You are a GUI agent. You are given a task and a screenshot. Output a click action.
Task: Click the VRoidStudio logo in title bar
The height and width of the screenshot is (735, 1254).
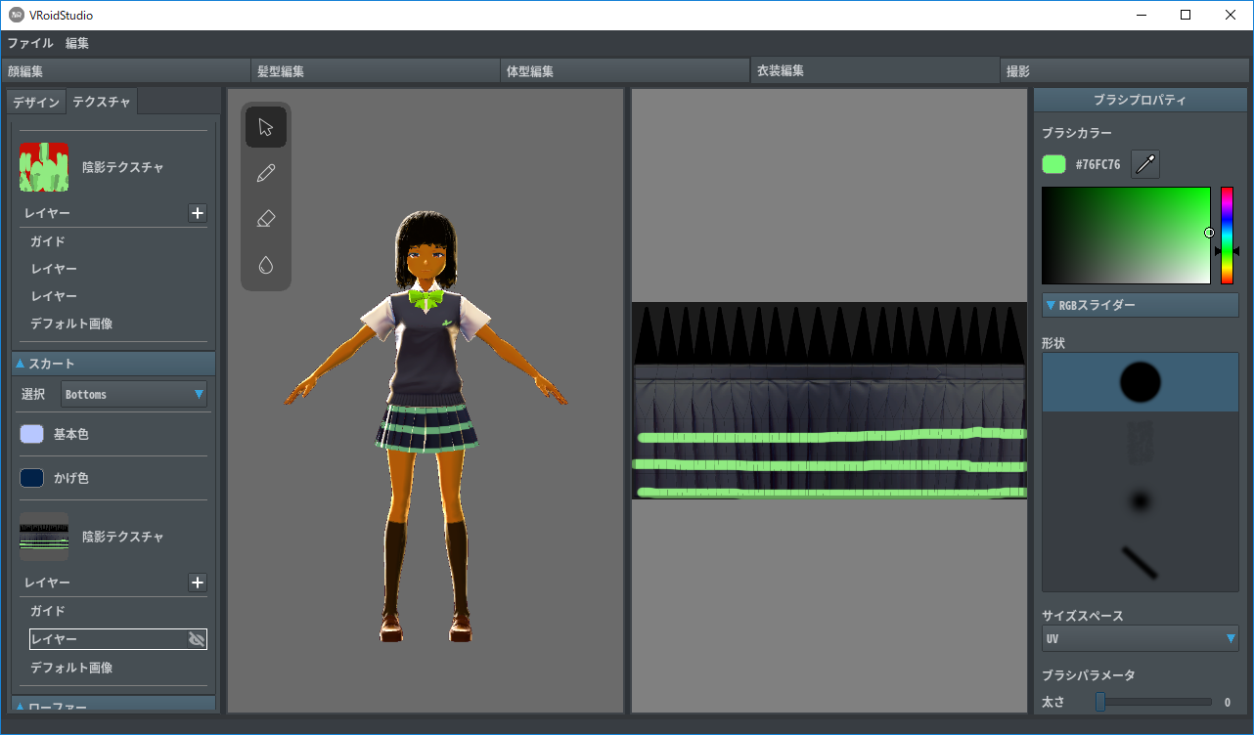click(x=17, y=15)
